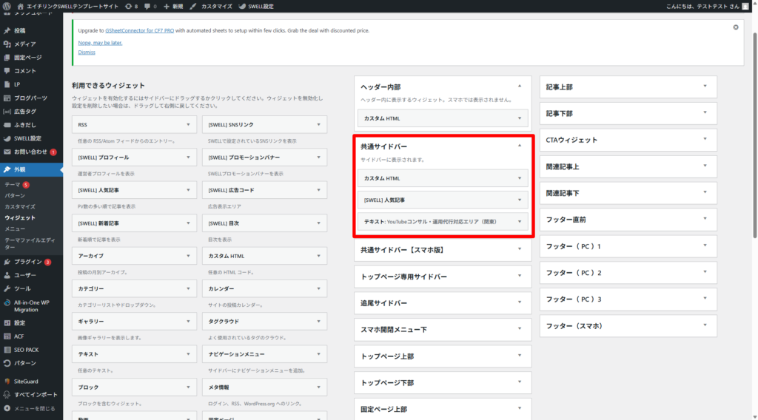This screenshot has width=758, height=420.
Task: Dismiss the GSheetConnector notice with X
Action: coord(735,27)
